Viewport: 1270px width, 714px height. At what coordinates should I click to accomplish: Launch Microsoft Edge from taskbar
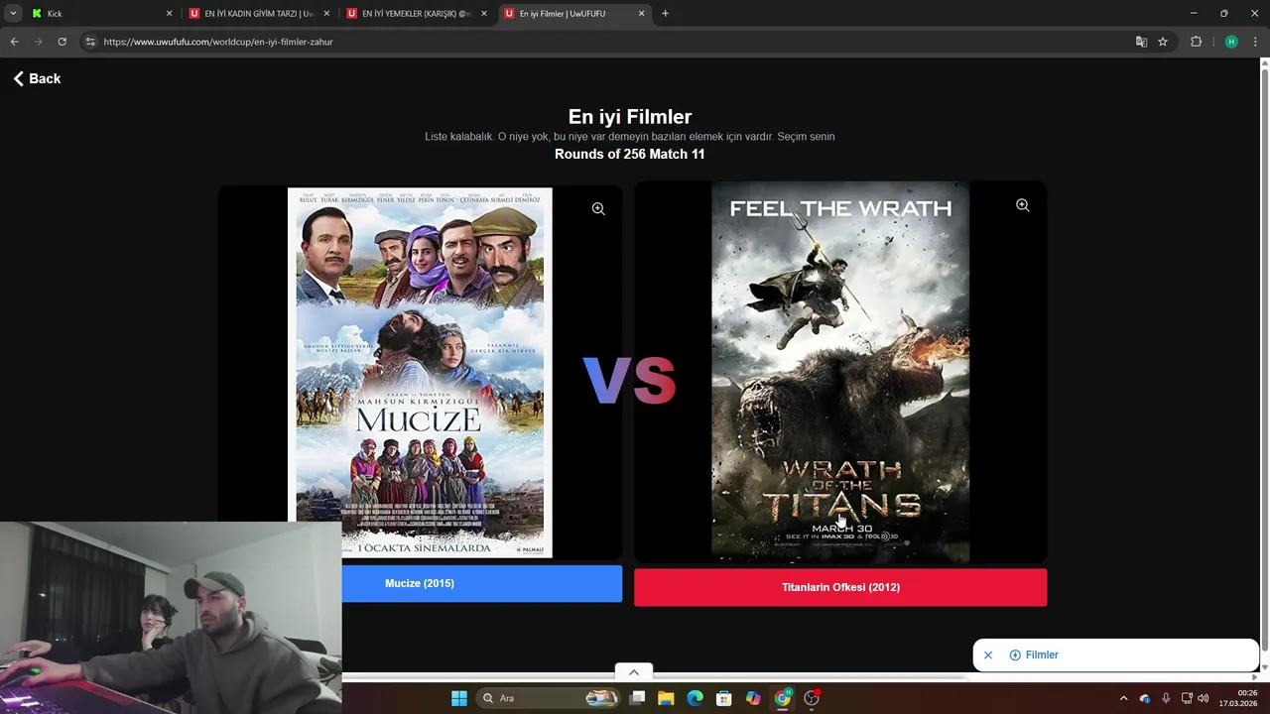tap(696, 698)
